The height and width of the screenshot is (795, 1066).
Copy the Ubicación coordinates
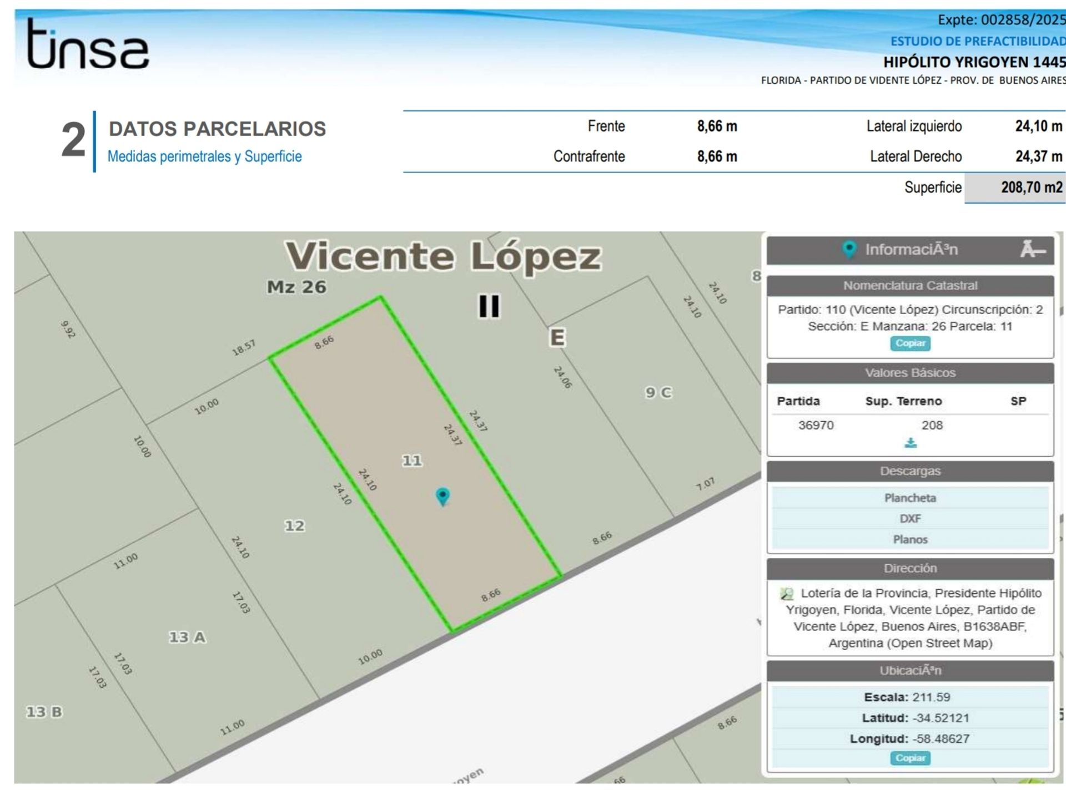point(910,758)
